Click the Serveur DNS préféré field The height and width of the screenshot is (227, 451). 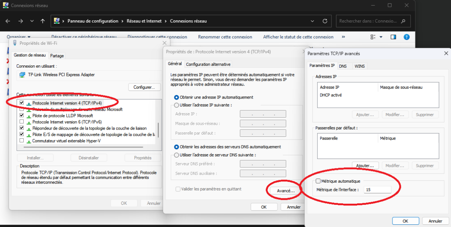click(263, 164)
